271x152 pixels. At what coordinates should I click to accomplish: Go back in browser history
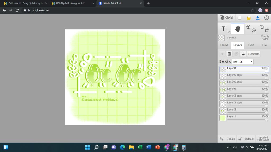click(x=4, y=10)
